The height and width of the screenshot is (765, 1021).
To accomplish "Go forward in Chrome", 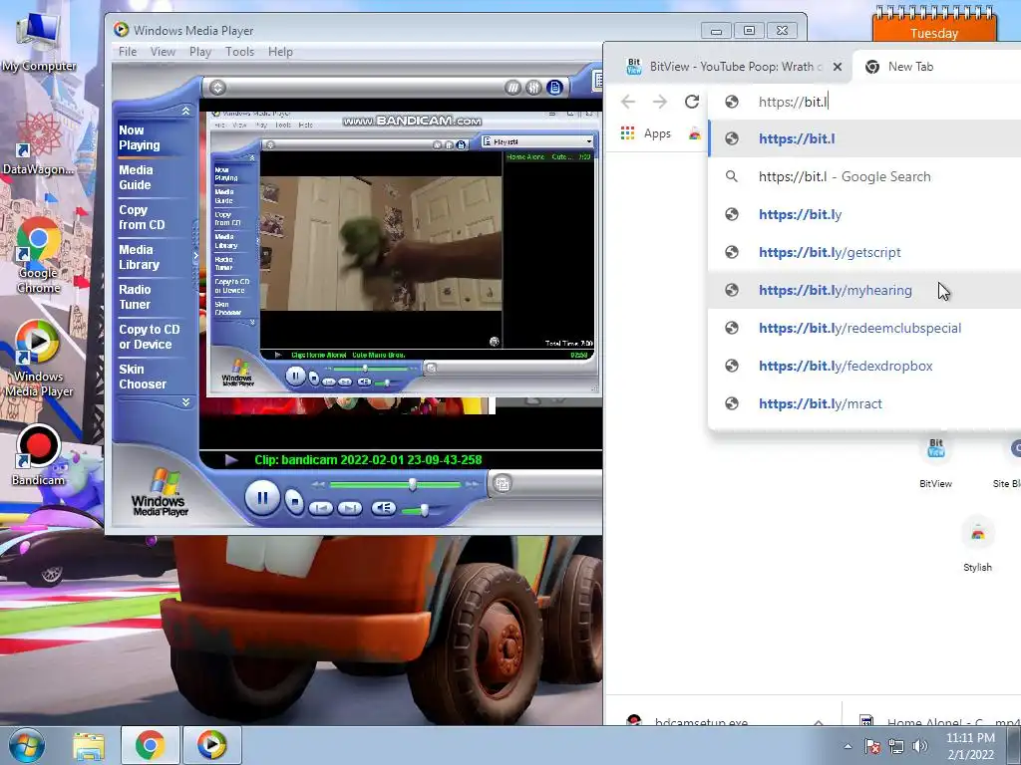I will click(x=660, y=102).
